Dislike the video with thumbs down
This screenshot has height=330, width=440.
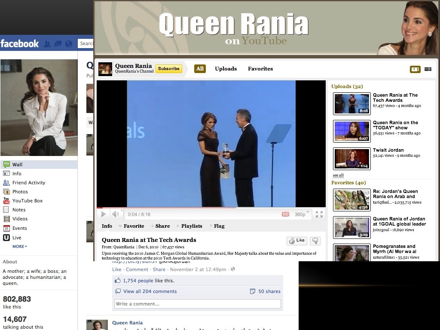click(315, 241)
